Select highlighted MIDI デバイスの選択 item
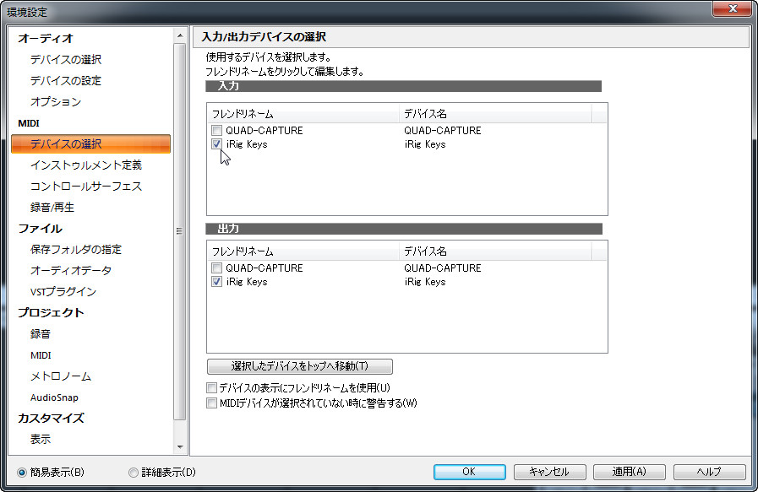Screen dimensions: 758x492 [91, 143]
